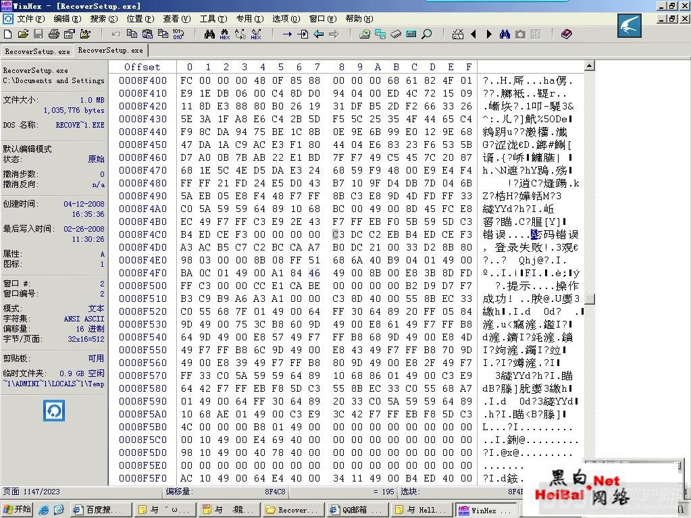The height and width of the screenshot is (518, 691).
Task: Open the 查看(V) menu
Action: pos(177,19)
